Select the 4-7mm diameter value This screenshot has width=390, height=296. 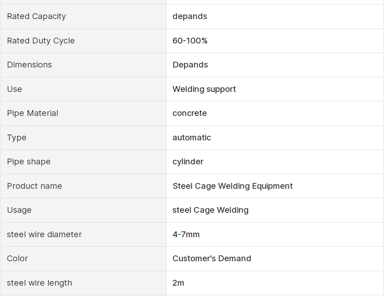[186, 234]
